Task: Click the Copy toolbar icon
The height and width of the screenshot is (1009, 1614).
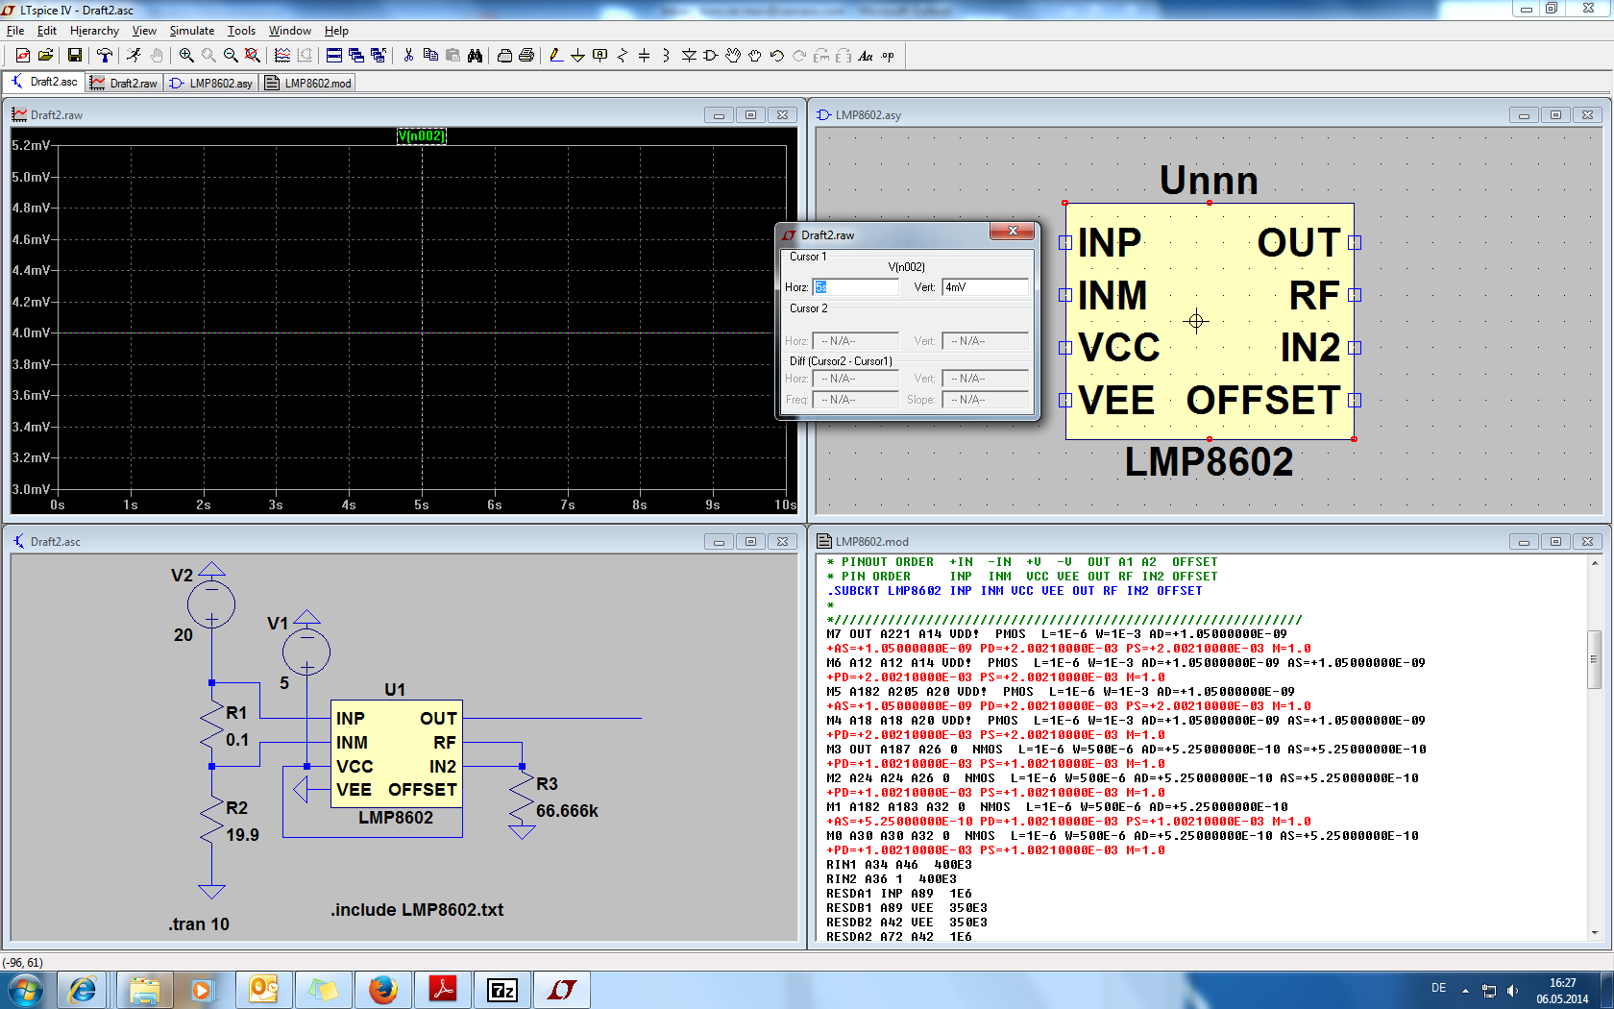Action: [430, 56]
